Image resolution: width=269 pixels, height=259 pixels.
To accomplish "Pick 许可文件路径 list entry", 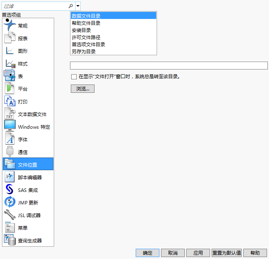I will coord(114,38).
